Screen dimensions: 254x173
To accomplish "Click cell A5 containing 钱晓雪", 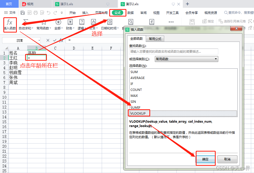I will point(18,73).
